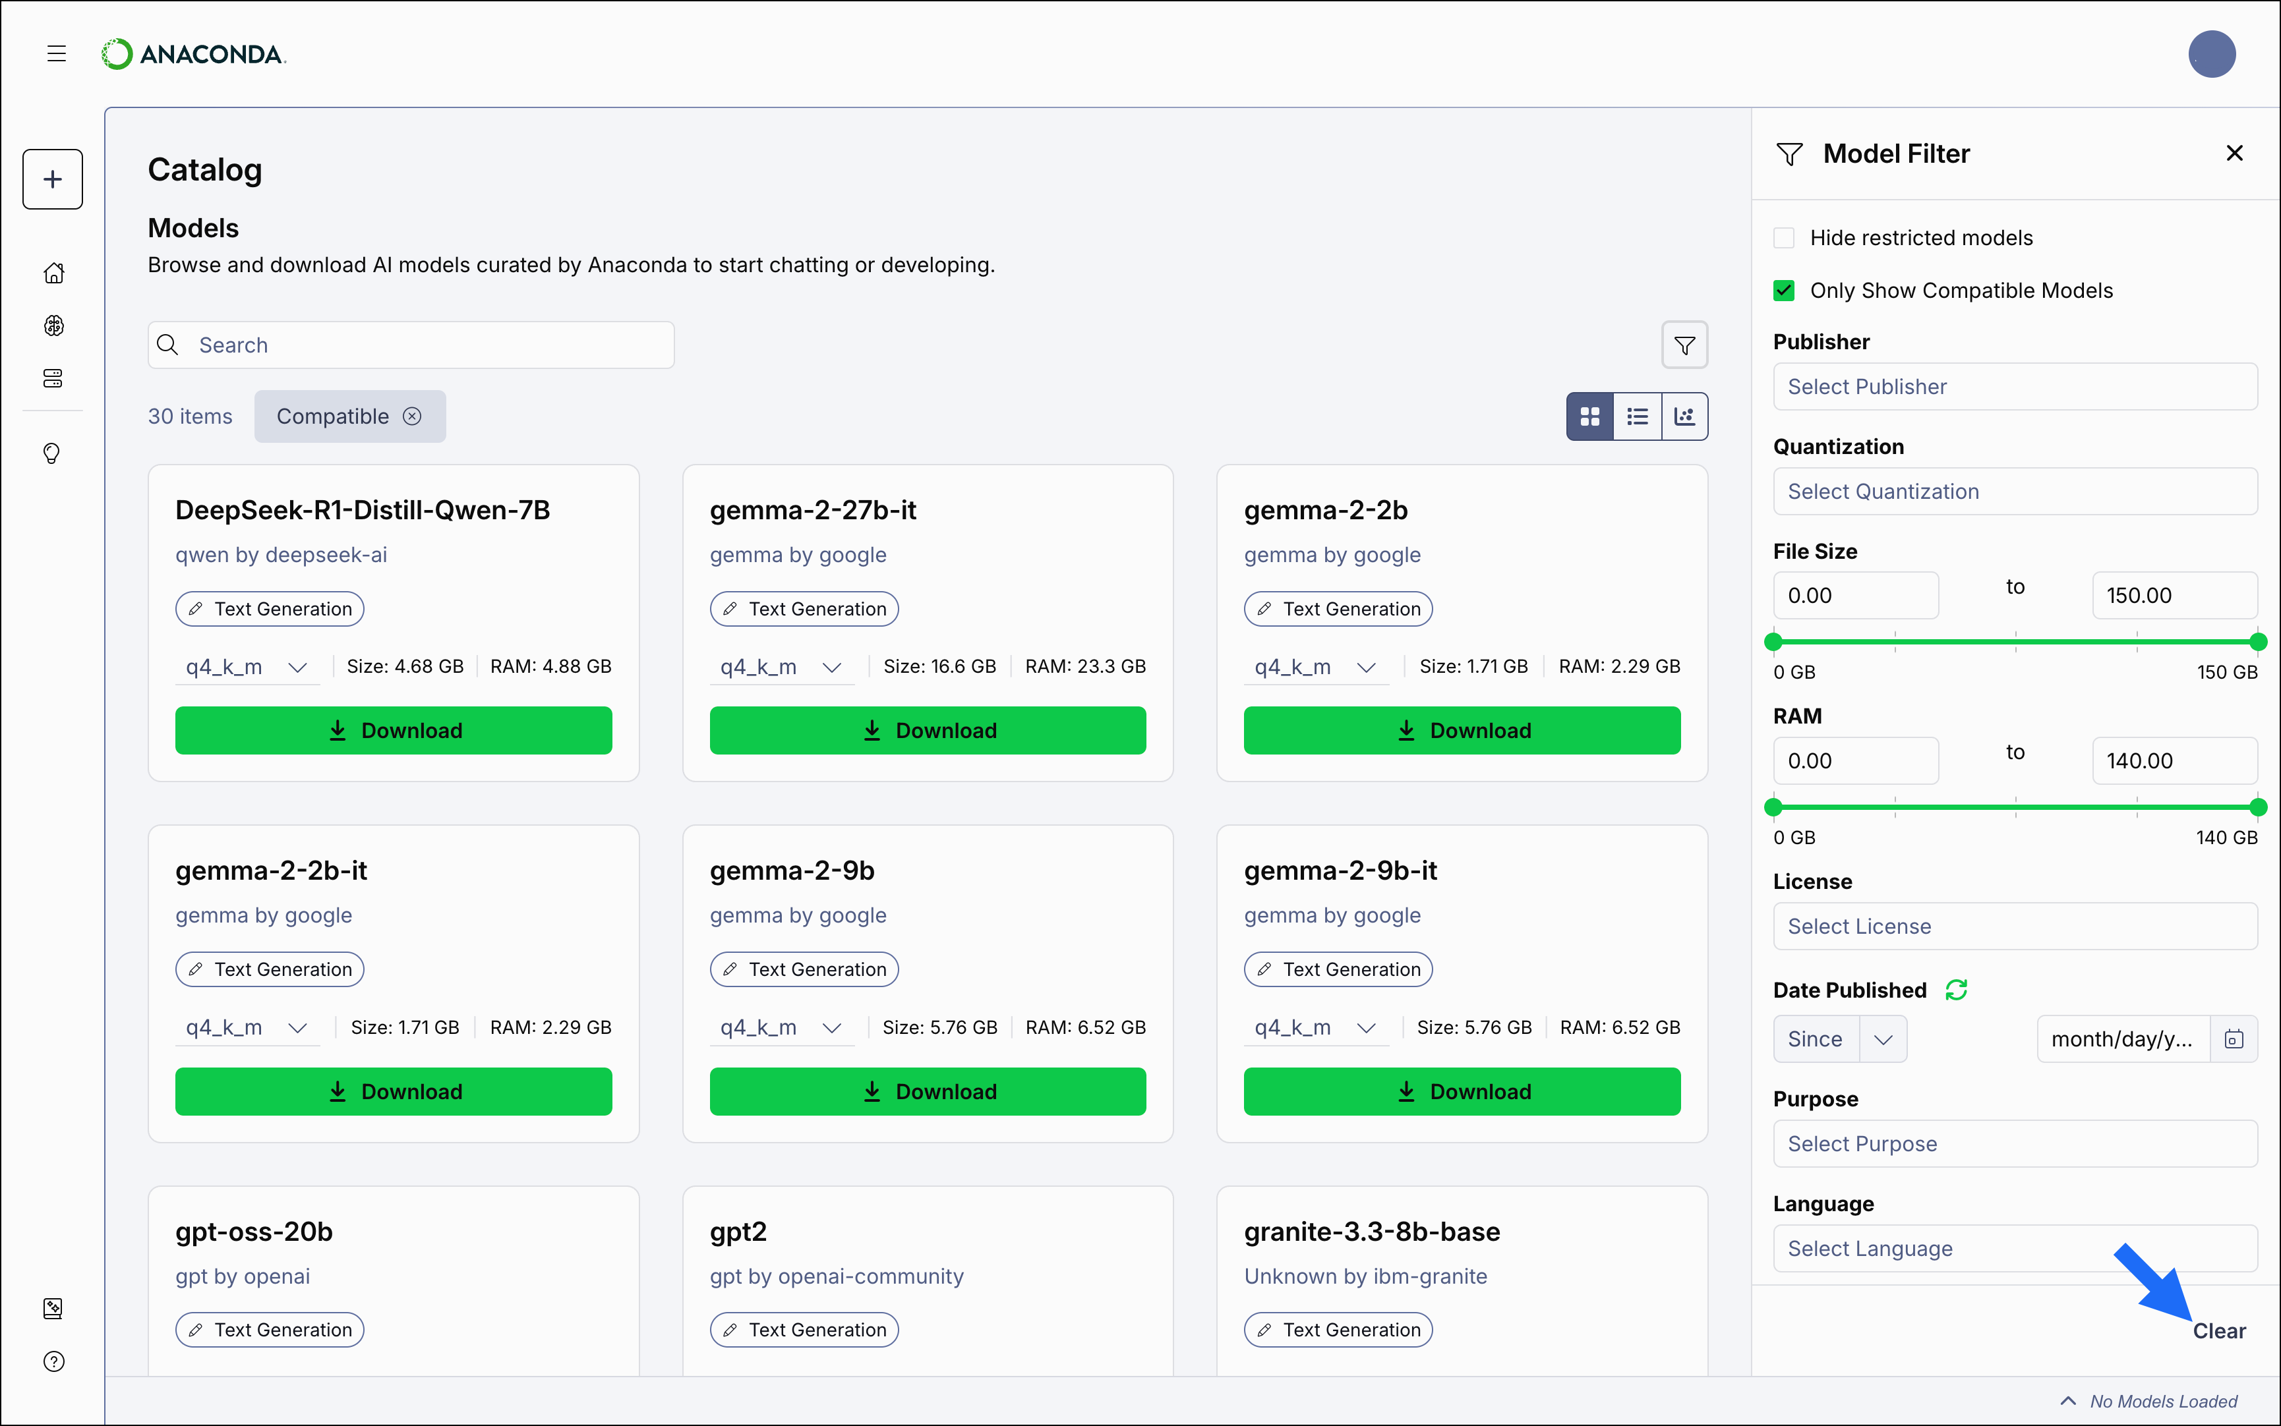Switch catalog to chart view
This screenshot has width=2281, height=1426.
coord(1685,416)
